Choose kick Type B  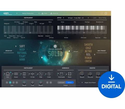click(10, 83)
